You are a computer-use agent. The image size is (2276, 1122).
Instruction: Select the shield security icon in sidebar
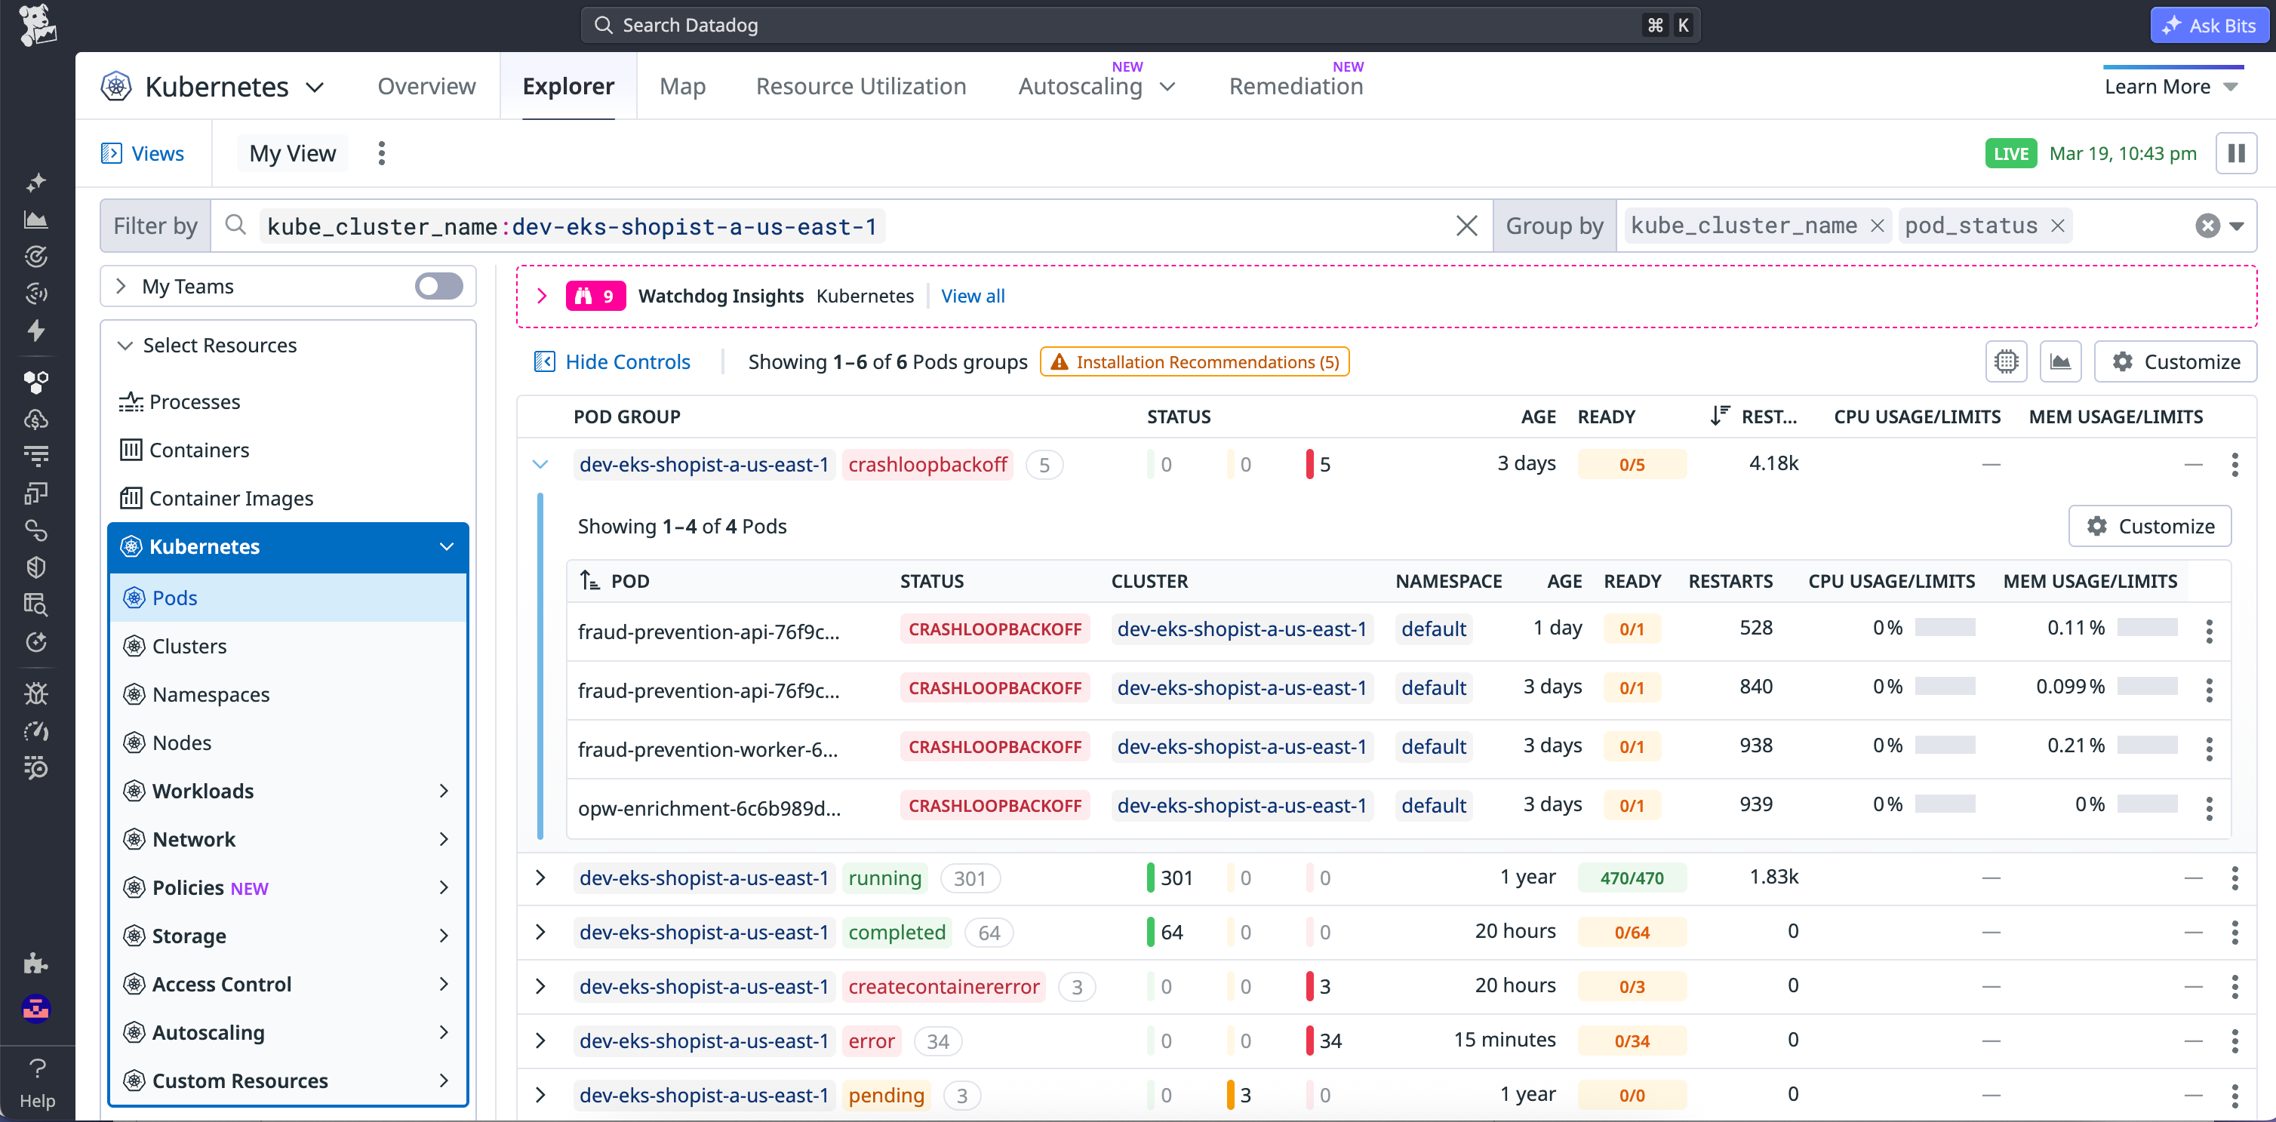[x=37, y=567]
